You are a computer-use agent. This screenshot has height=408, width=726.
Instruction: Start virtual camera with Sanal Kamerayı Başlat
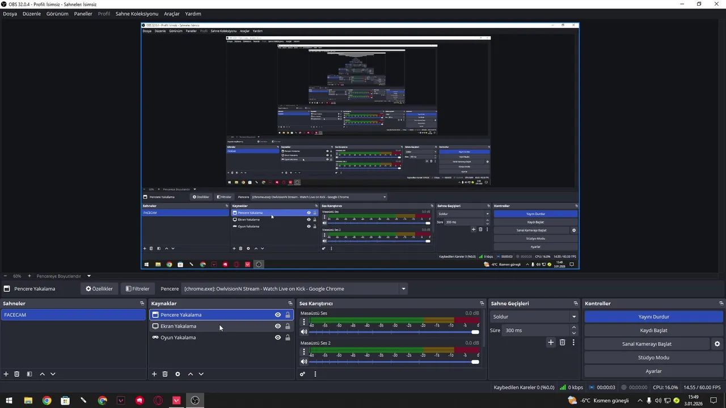pyautogui.click(x=647, y=344)
